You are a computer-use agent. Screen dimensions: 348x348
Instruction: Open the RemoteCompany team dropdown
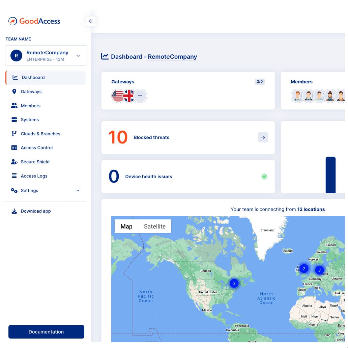pyautogui.click(x=46, y=56)
